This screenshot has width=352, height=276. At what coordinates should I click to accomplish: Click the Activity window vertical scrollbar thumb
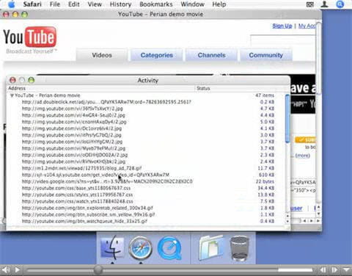click(287, 119)
